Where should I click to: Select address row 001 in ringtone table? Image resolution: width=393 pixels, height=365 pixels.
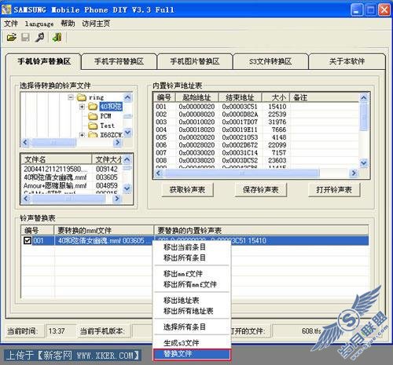click(x=257, y=107)
